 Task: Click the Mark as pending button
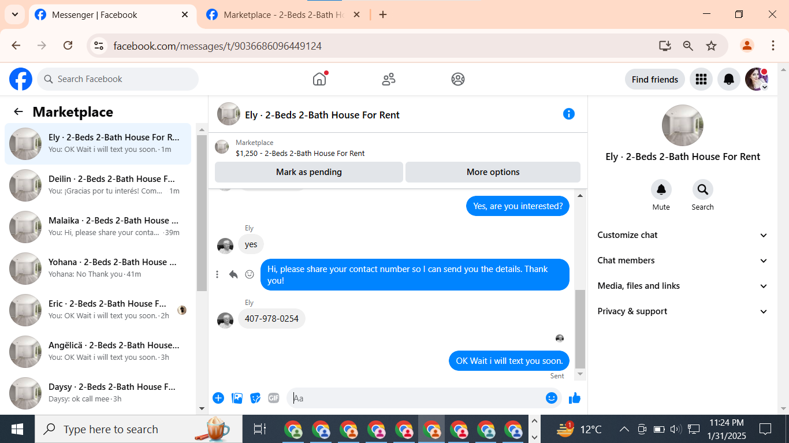309,172
